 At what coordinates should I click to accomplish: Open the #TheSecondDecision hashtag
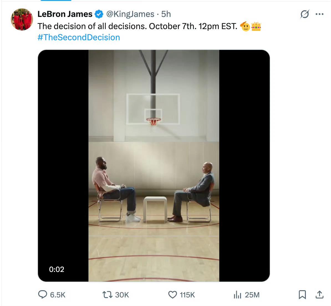tap(79, 37)
